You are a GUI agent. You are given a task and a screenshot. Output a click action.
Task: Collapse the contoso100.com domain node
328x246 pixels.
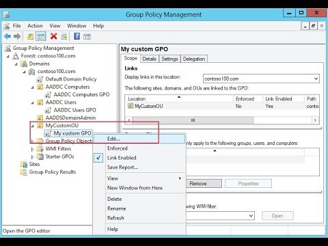pos(24,72)
